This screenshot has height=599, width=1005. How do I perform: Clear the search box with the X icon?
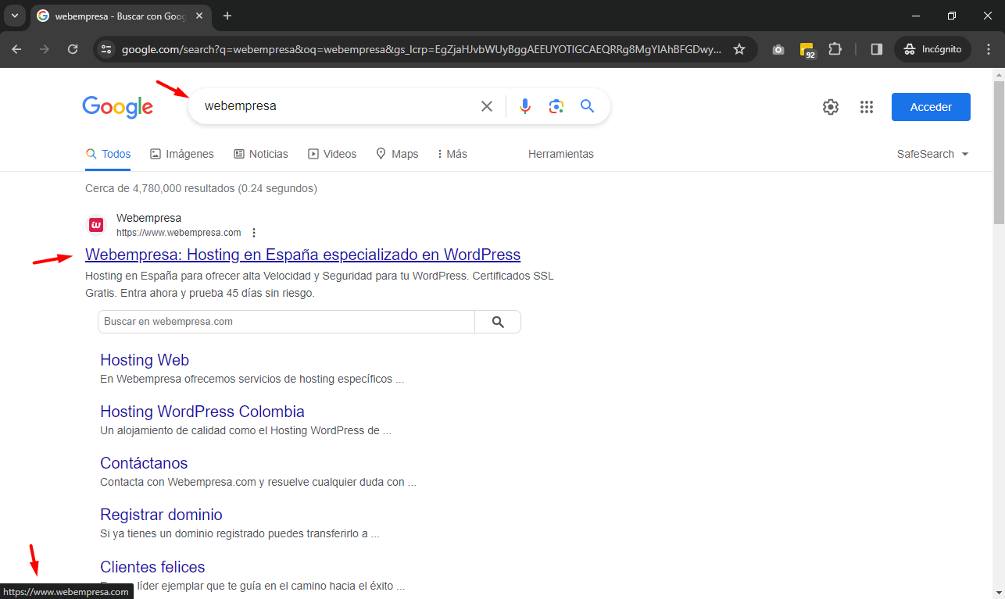[x=487, y=106]
